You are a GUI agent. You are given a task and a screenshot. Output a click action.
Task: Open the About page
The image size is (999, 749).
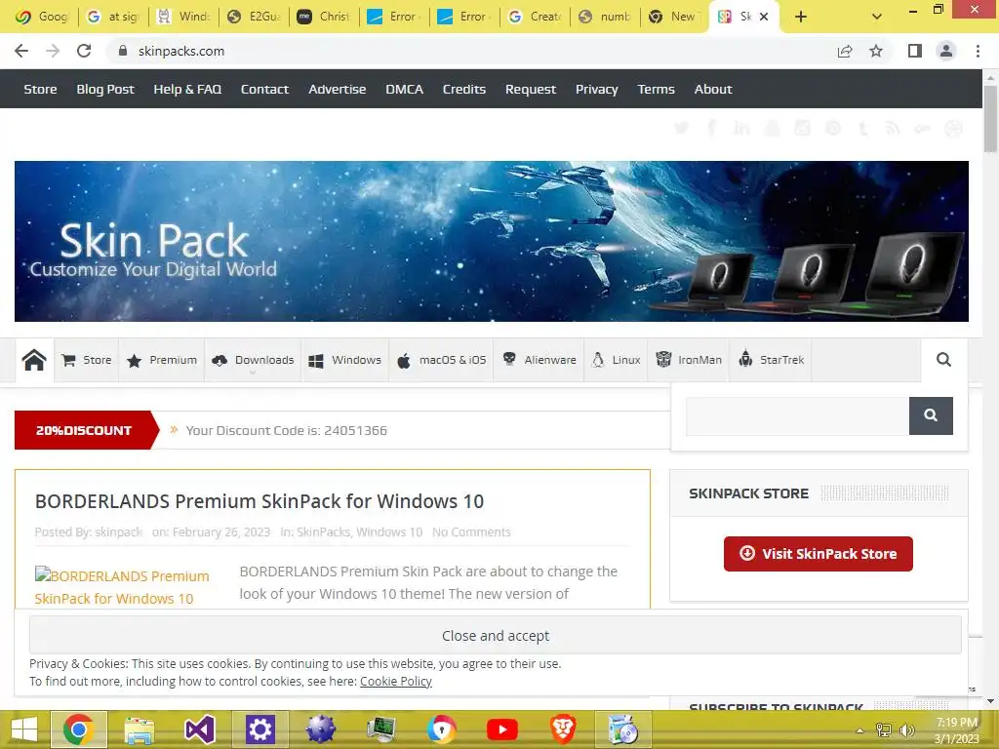713,89
